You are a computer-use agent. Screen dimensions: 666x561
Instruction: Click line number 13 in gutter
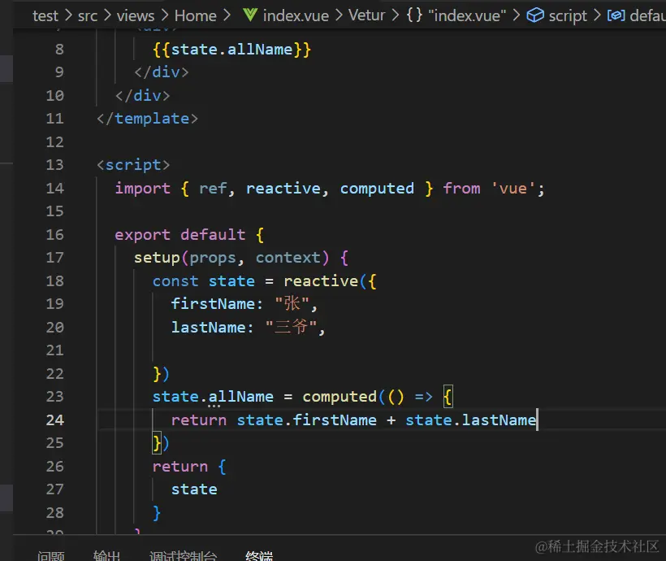tap(54, 164)
